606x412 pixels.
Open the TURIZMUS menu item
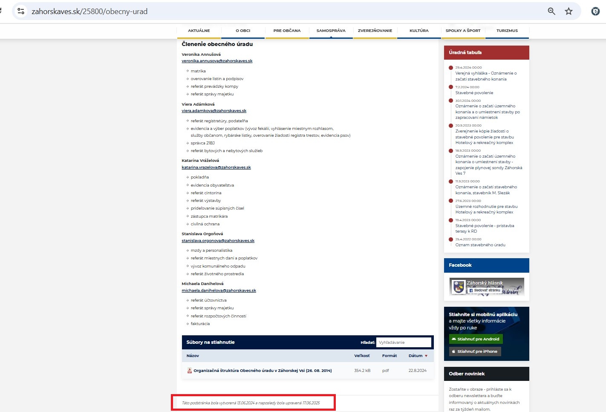pos(507,31)
